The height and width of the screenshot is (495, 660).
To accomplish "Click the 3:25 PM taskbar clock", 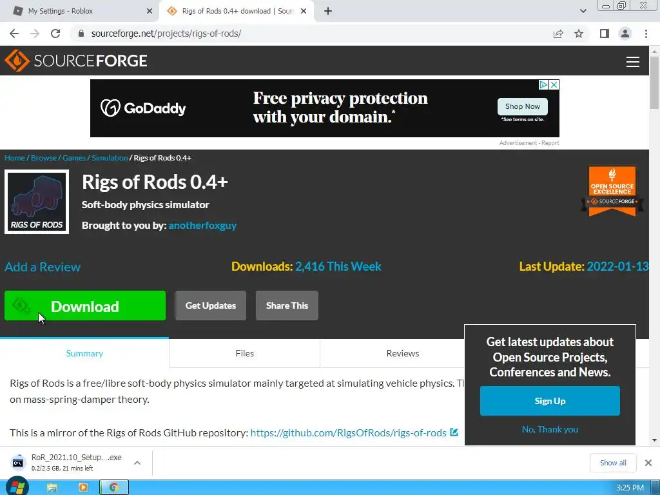I will pyautogui.click(x=630, y=488).
